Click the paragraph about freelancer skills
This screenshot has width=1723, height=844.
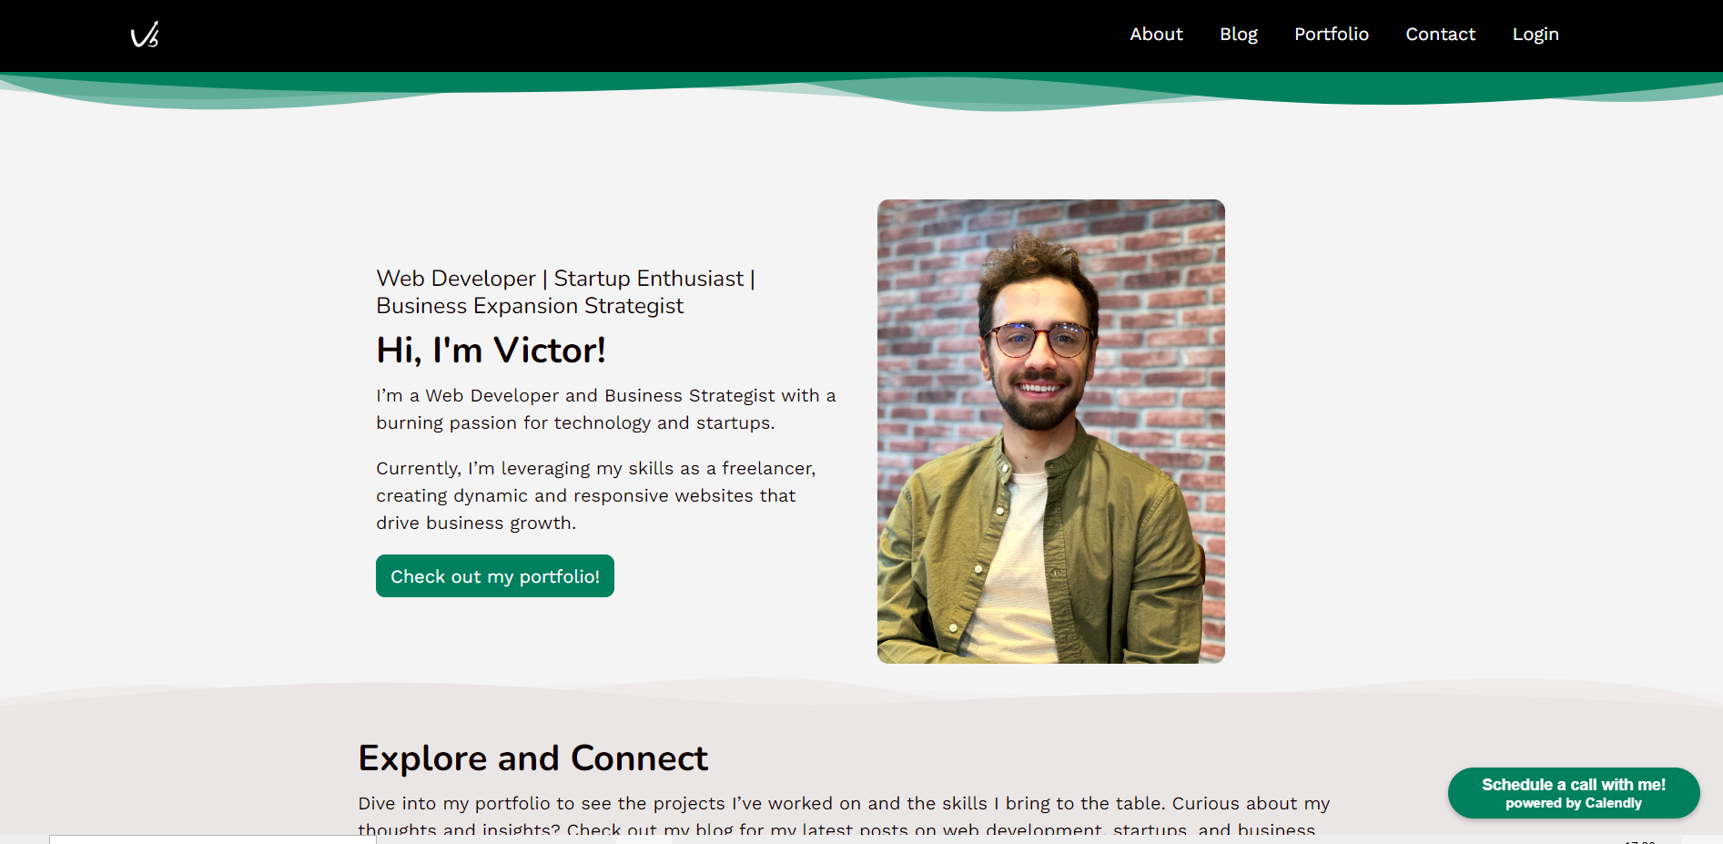click(x=595, y=495)
